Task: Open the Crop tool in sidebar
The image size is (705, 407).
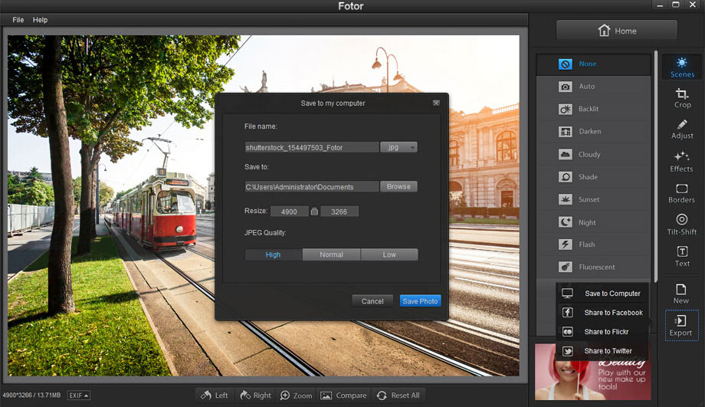Action: tap(682, 97)
